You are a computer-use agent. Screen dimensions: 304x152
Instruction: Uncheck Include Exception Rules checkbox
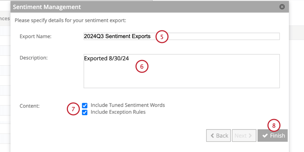[85, 112]
